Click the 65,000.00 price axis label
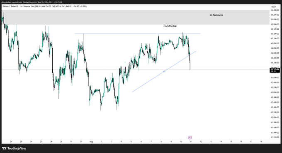The width and height of the screenshot is (282, 153). click(275, 43)
